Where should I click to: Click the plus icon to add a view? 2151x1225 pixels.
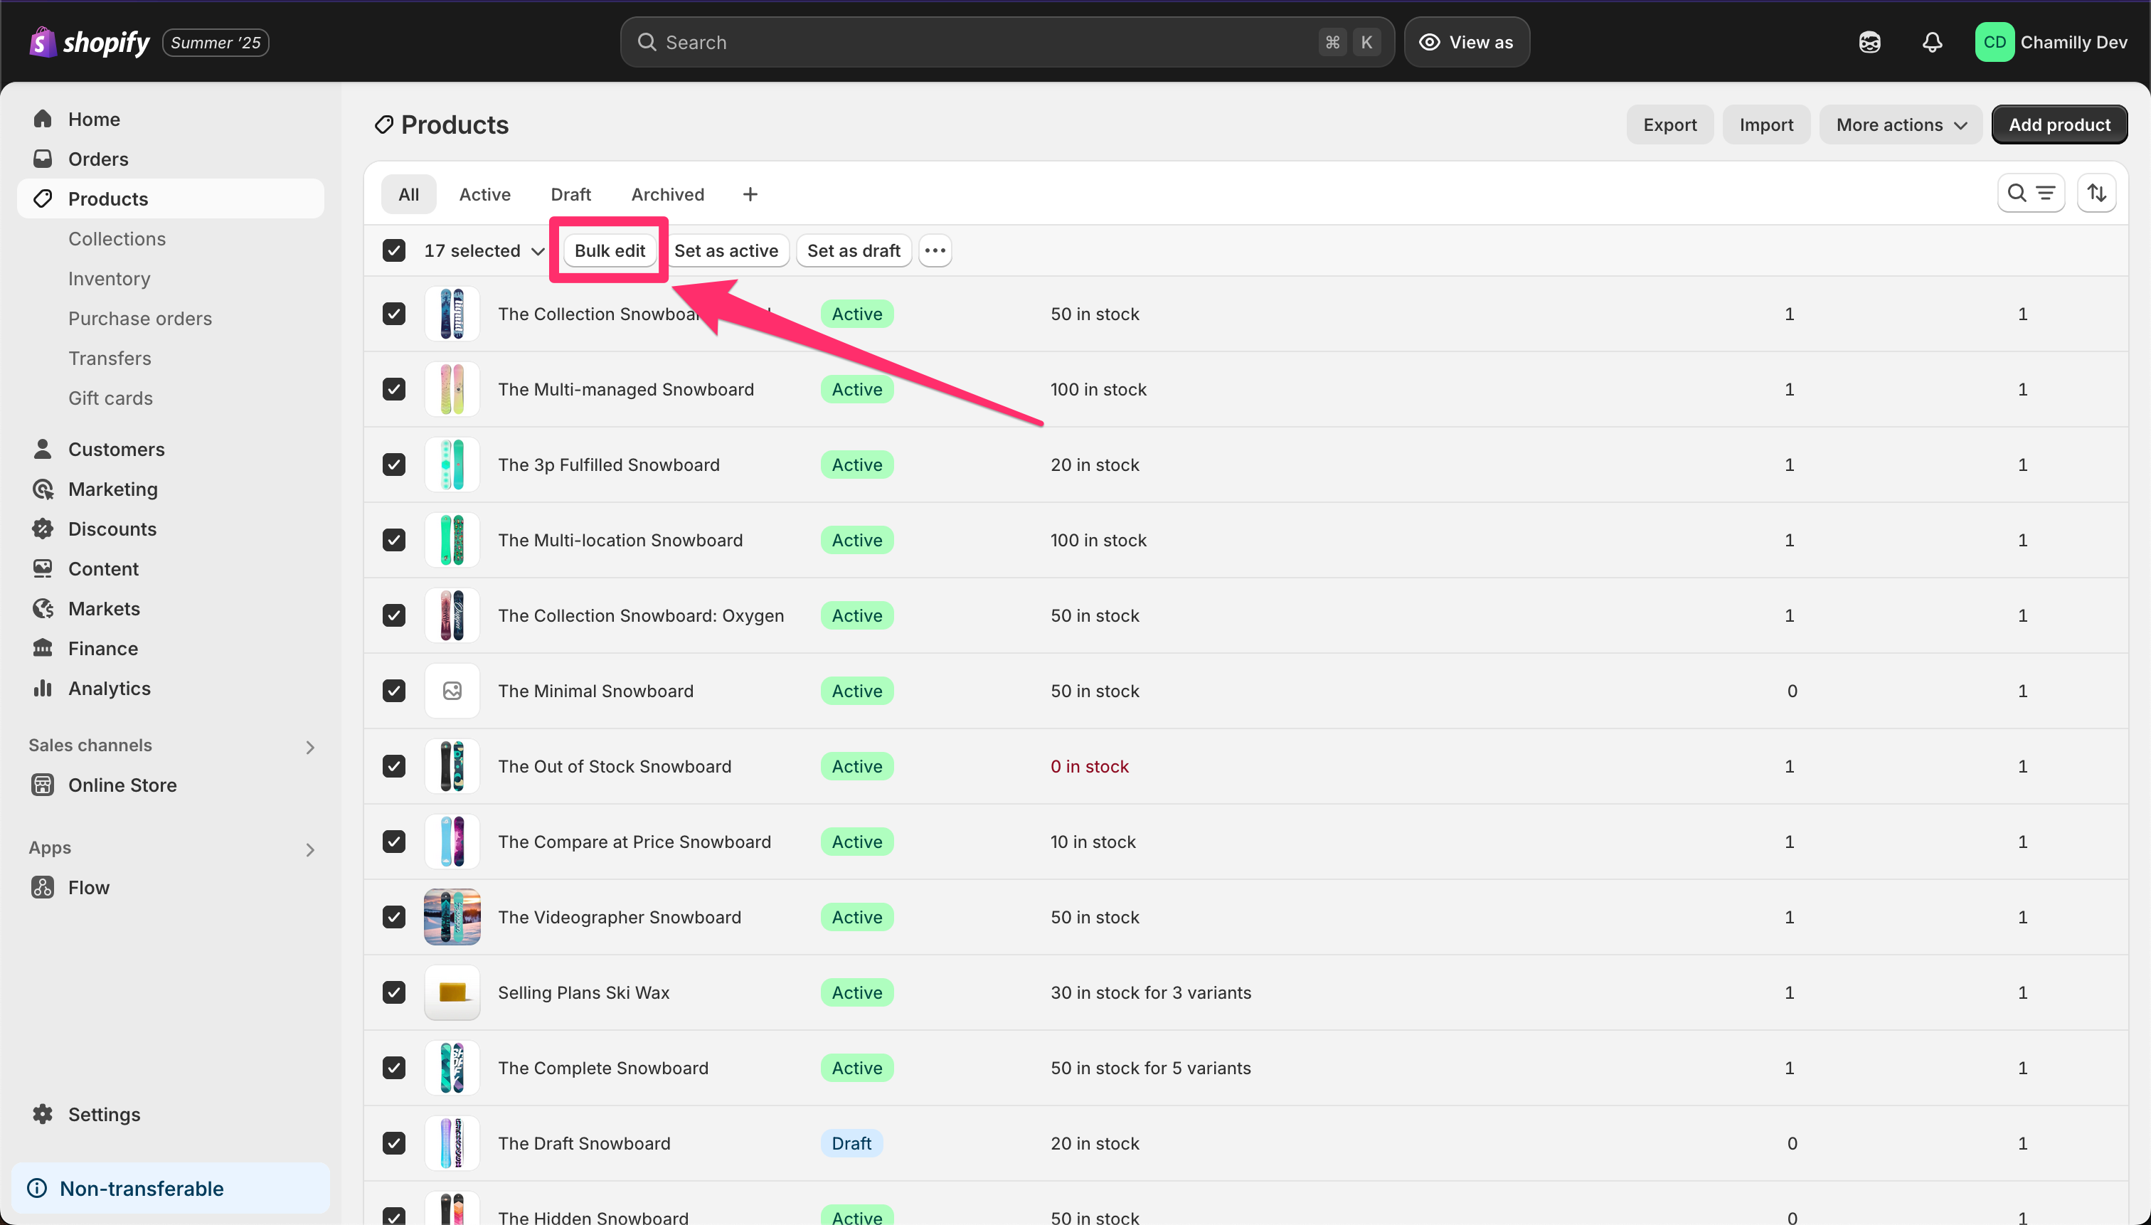[750, 194]
